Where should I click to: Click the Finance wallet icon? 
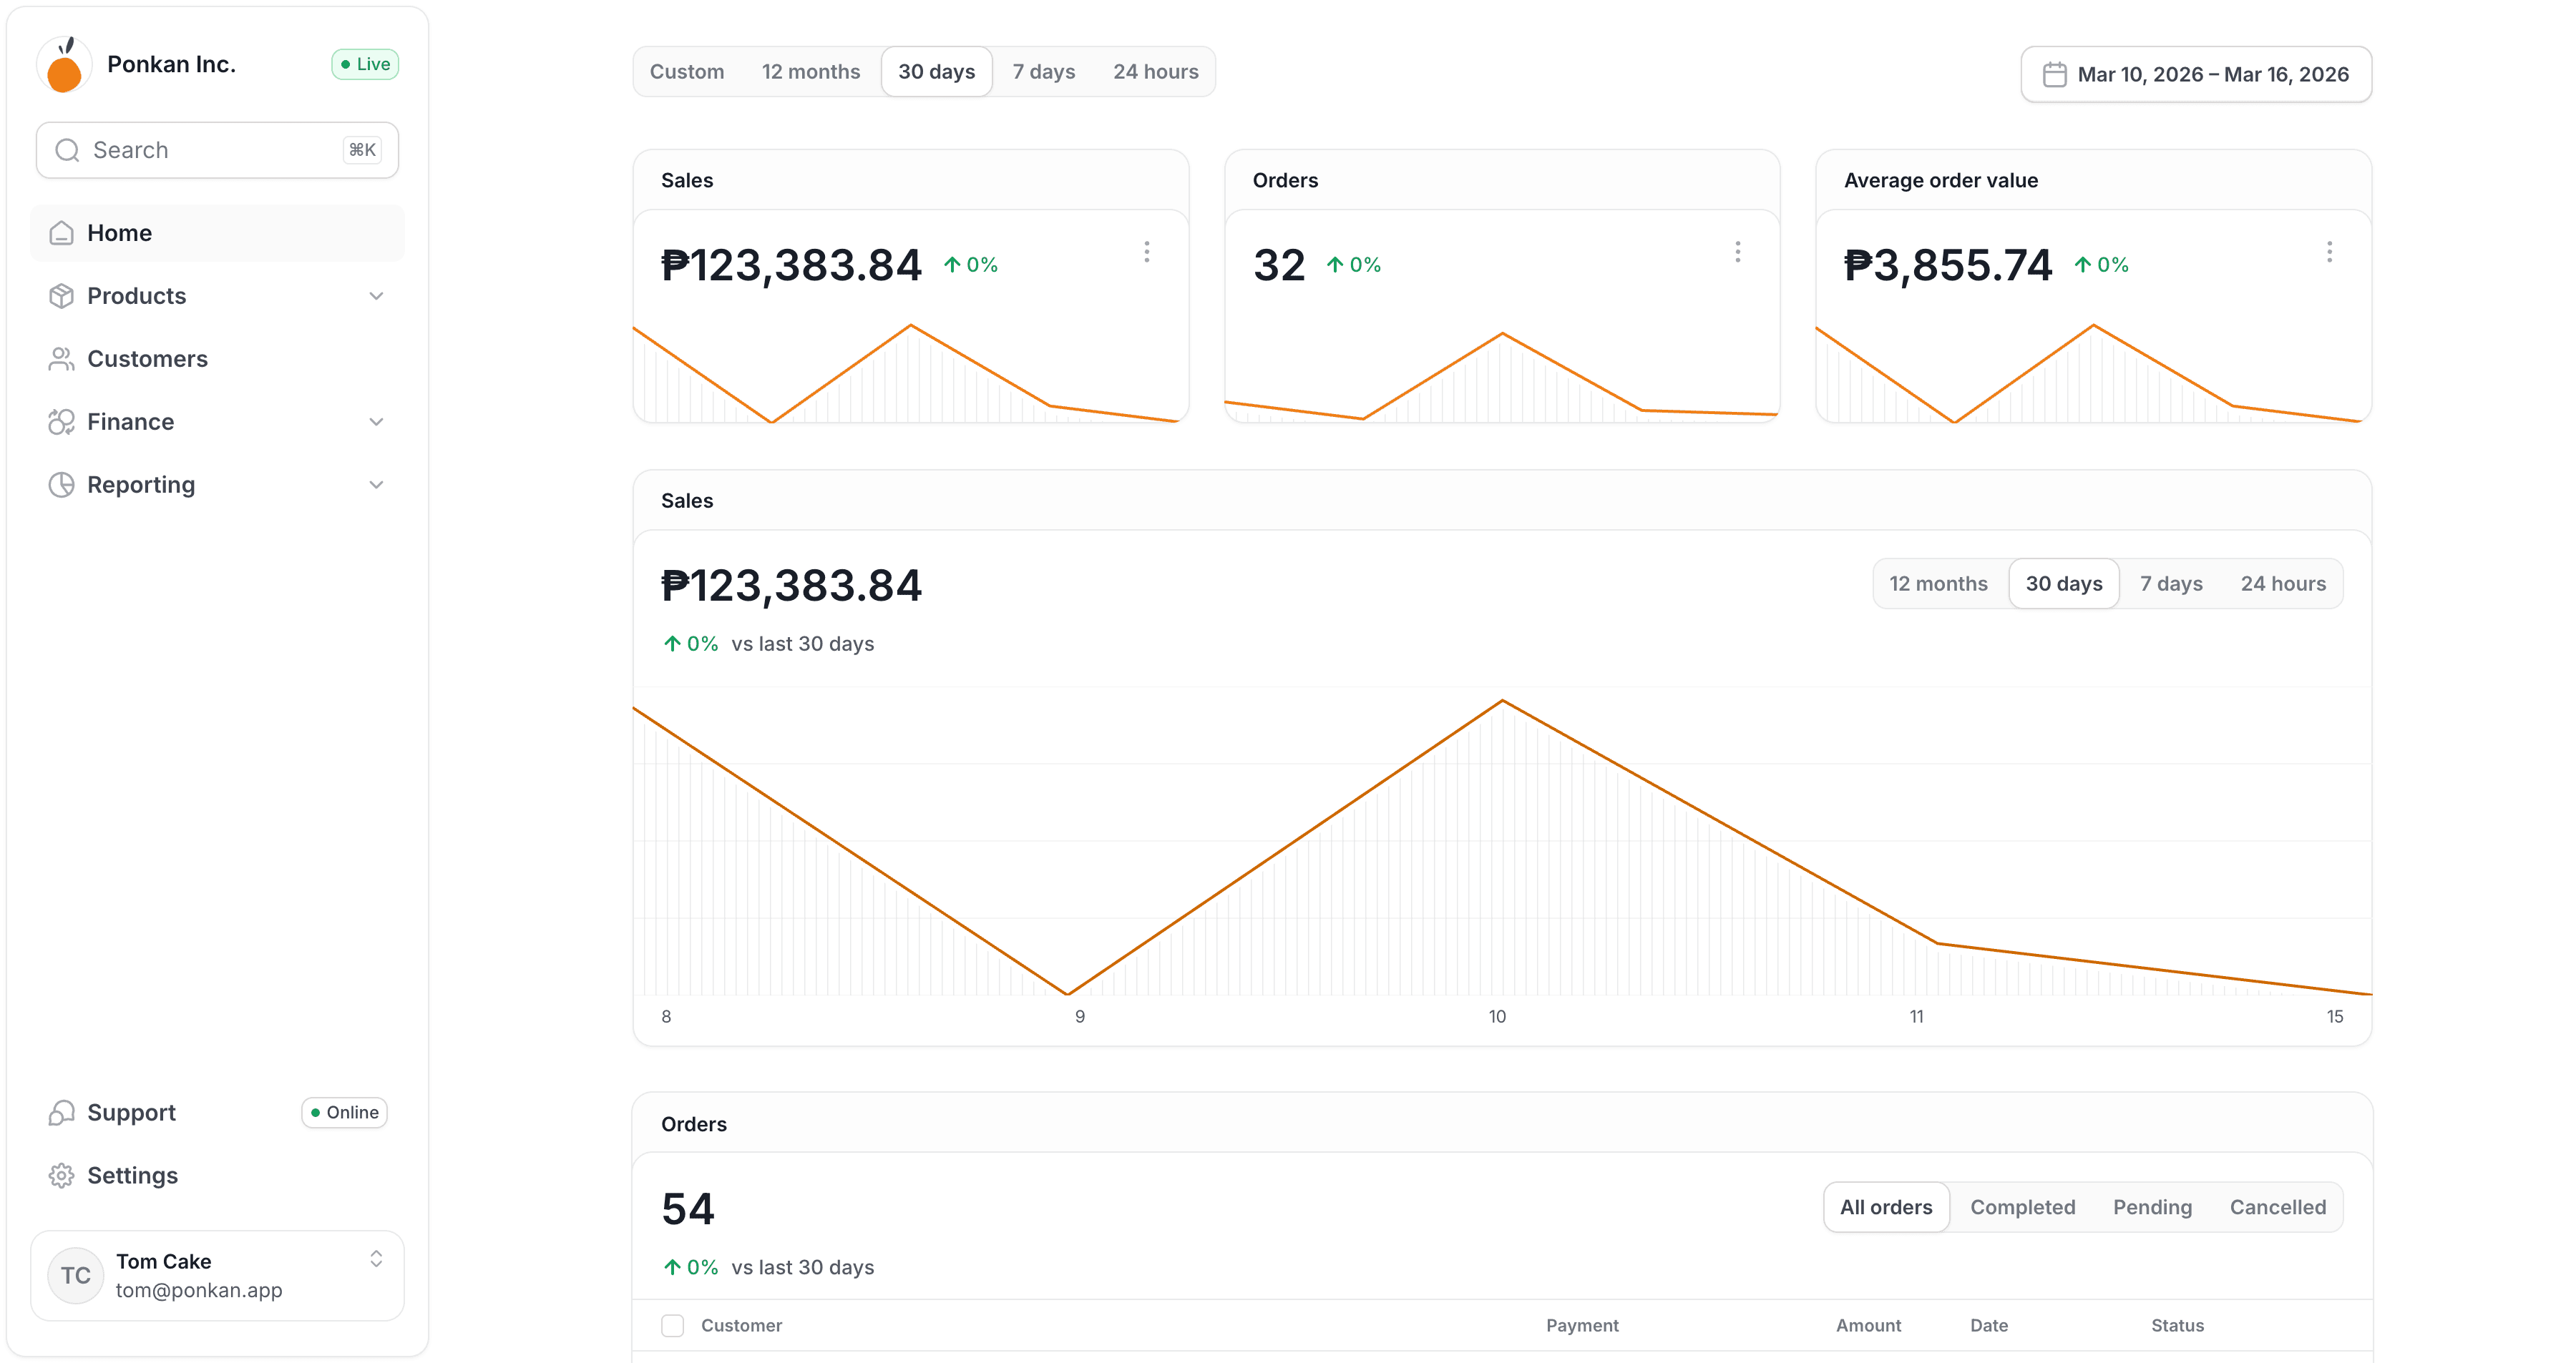tap(62, 420)
